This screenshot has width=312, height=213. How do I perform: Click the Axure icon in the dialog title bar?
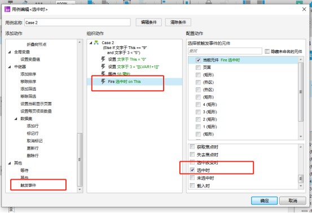pos(7,10)
